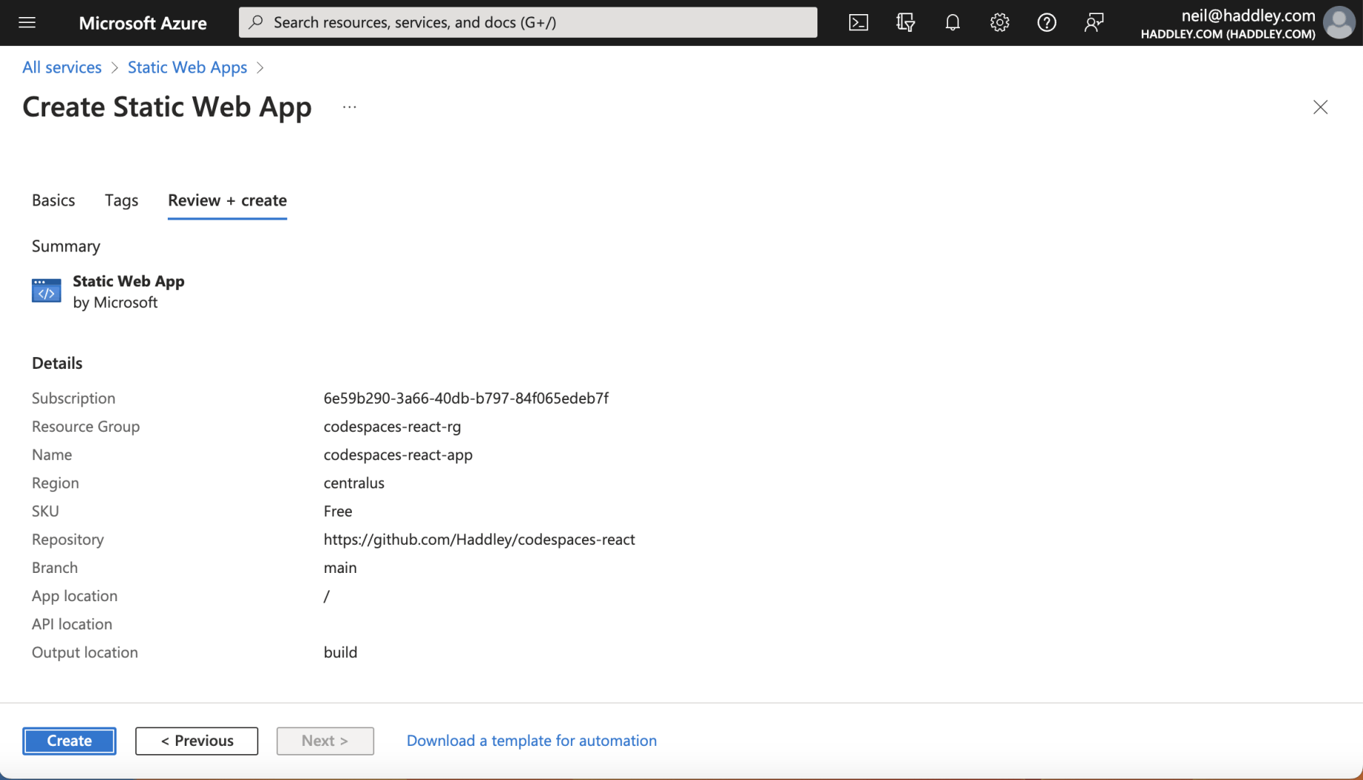
Task: Click the Create Static Web App title
Action: pos(167,107)
